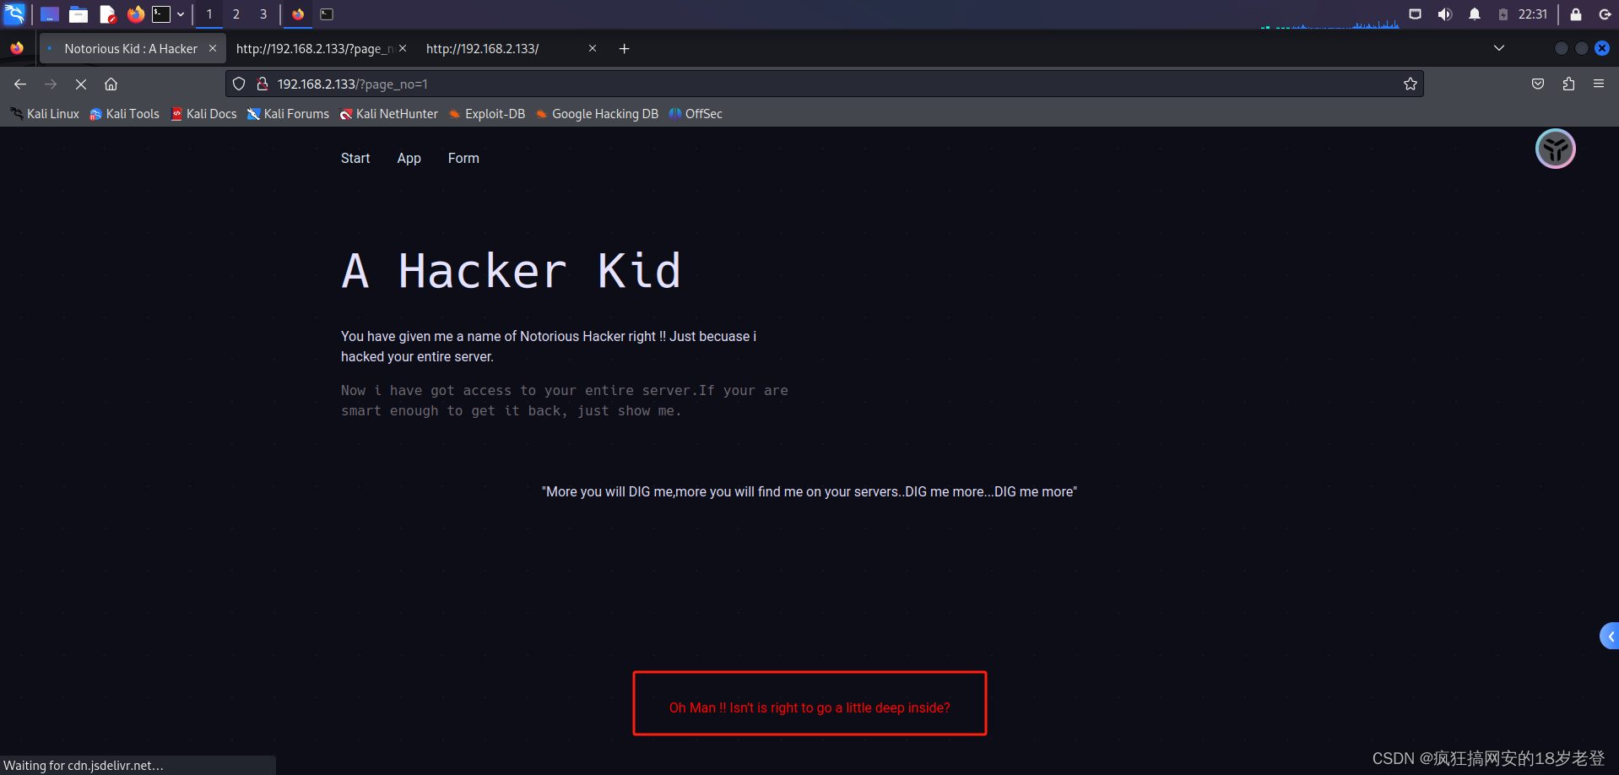List all tabs dropdown arrow

click(x=1499, y=48)
